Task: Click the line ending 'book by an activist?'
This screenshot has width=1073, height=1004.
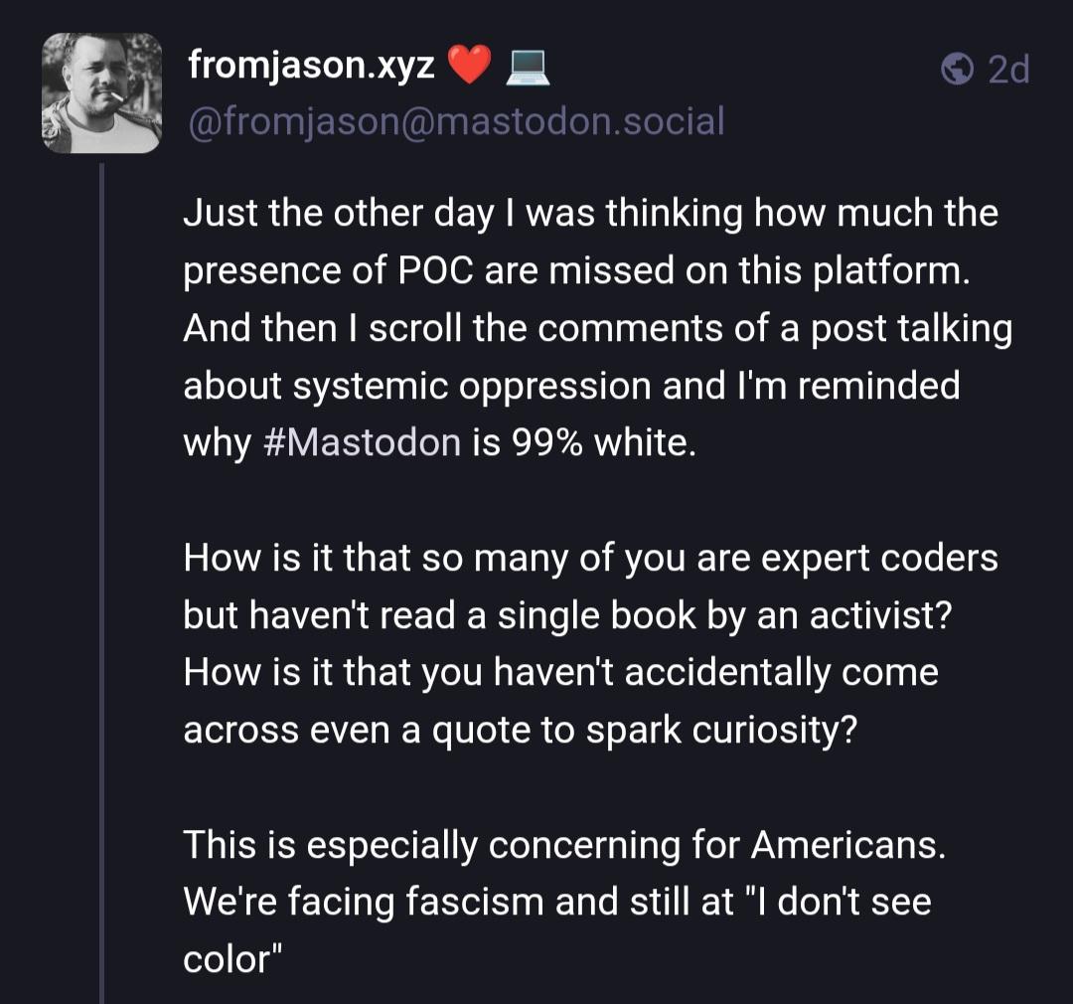Action: [567, 614]
